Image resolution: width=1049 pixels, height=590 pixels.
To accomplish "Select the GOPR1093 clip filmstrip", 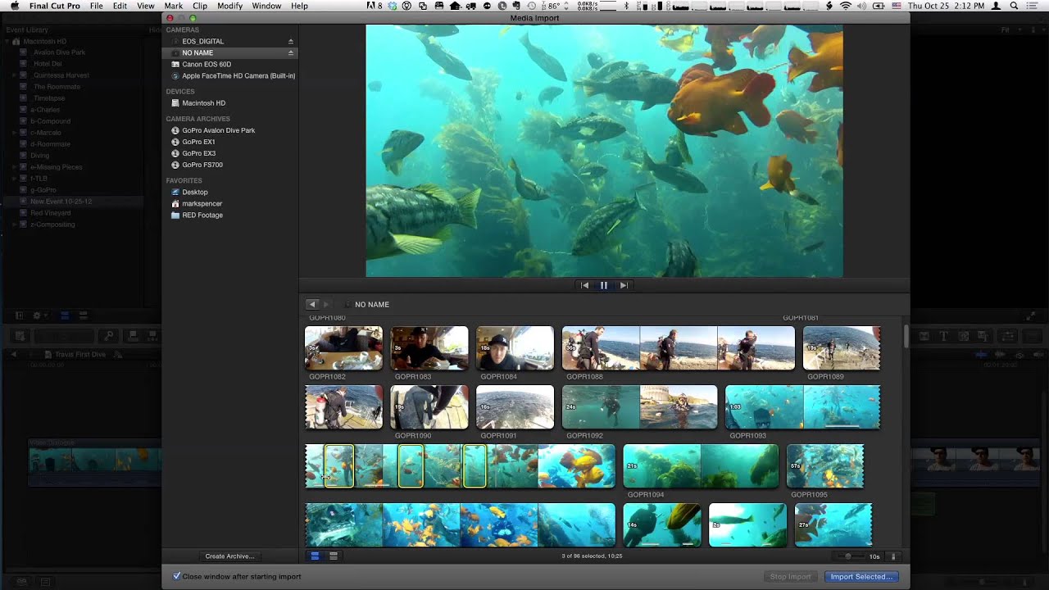I will pos(803,407).
